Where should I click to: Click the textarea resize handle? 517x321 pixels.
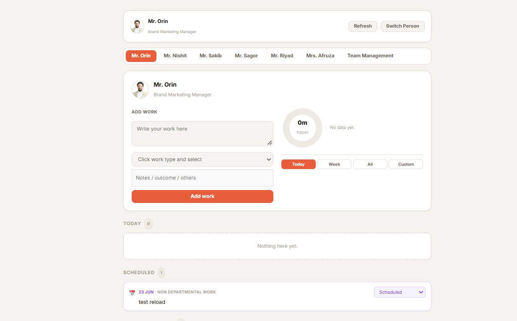coord(270,143)
